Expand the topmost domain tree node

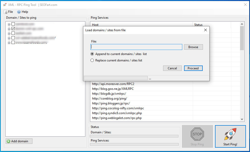(x=9, y=24)
